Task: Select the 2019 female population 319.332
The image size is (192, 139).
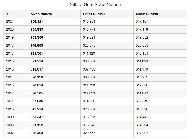Action: pos(142,38)
